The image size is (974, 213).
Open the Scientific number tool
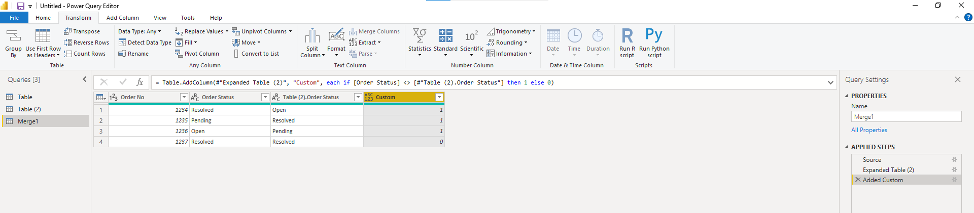pos(472,42)
